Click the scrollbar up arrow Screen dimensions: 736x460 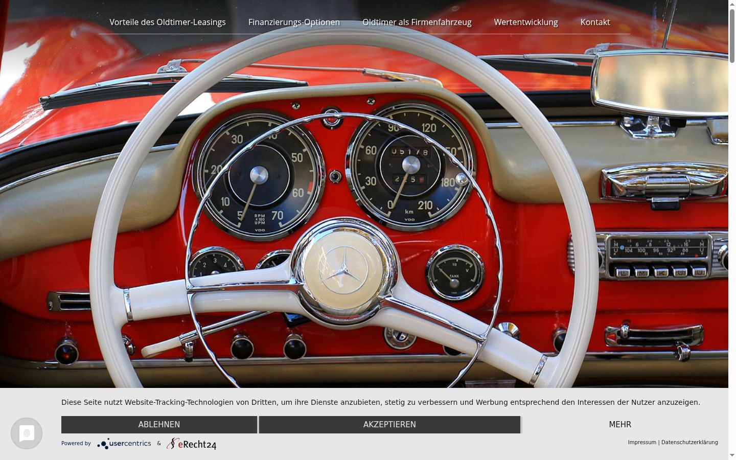(732, 4)
